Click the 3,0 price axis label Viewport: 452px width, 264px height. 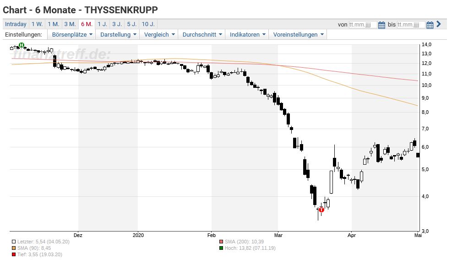[x=425, y=231]
